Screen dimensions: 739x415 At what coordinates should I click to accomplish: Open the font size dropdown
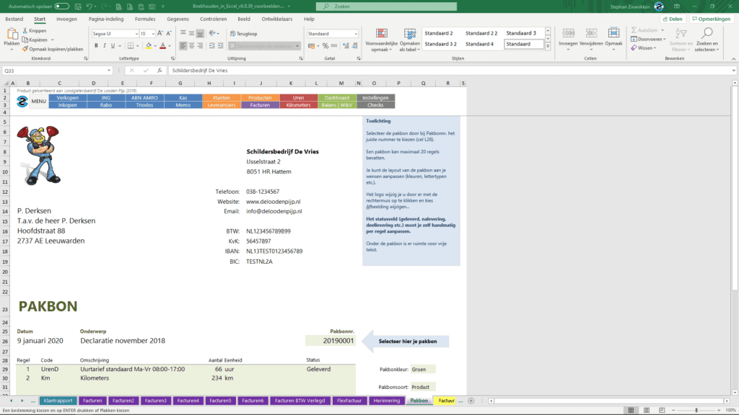(x=153, y=34)
